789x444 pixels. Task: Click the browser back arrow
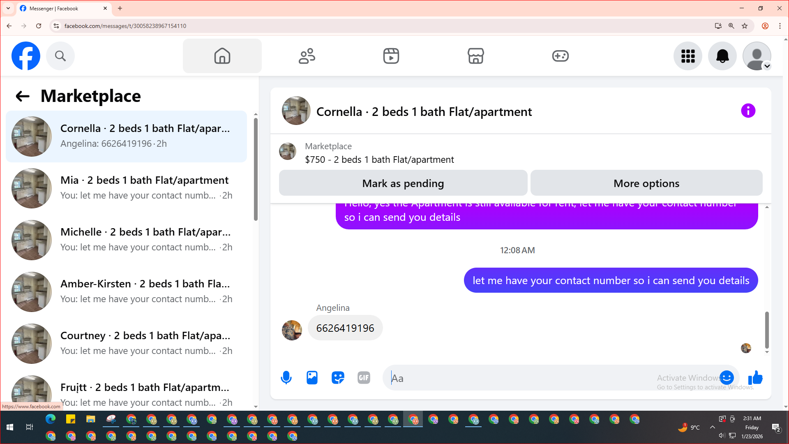(x=9, y=26)
